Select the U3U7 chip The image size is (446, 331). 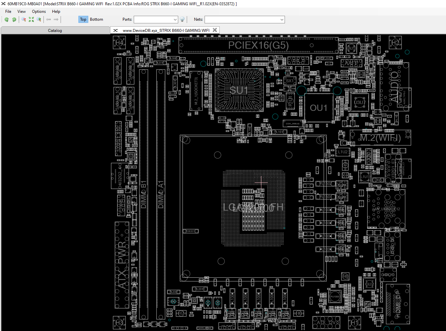[360, 102]
